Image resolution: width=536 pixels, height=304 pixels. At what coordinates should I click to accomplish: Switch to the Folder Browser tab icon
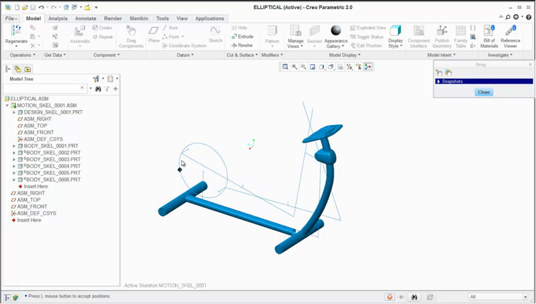(28, 70)
